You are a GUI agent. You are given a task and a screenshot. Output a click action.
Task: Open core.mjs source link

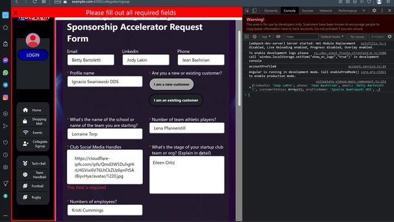(x=374, y=72)
